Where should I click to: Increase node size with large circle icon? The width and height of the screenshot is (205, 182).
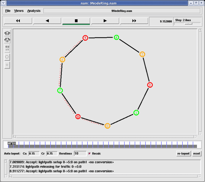[x=7, y=57]
